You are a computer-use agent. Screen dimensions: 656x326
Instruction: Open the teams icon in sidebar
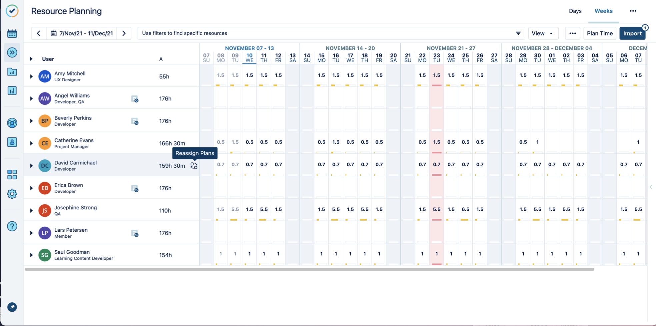tap(12, 123)
